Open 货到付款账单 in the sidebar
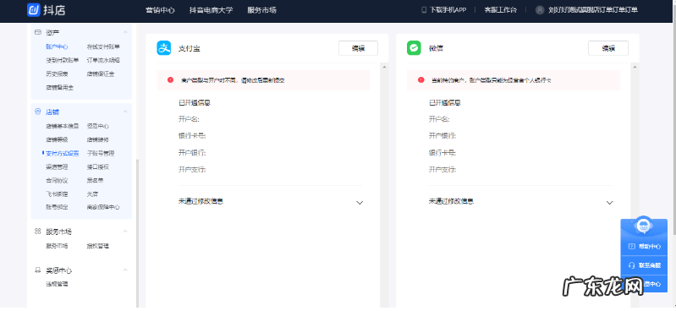Screen dimensions: 676x311 pos(63,60)
